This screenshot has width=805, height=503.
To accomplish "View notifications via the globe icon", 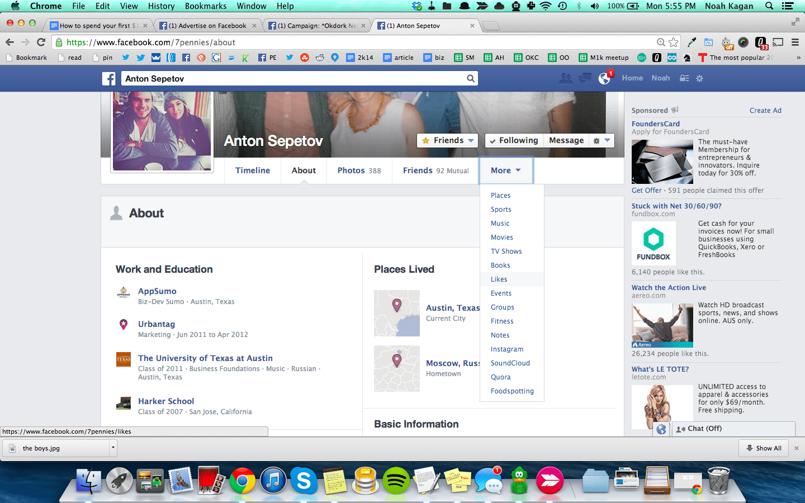I will click(604, 78).
